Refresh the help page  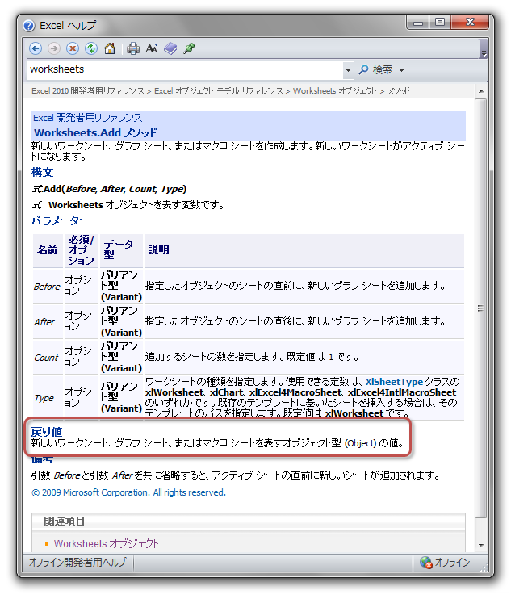pos(91,48)
